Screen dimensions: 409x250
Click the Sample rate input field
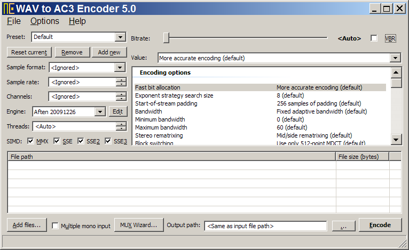click(x=82, y=82)
